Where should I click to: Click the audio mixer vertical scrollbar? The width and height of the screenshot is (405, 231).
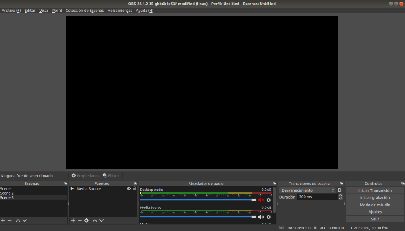pos(274,200)
